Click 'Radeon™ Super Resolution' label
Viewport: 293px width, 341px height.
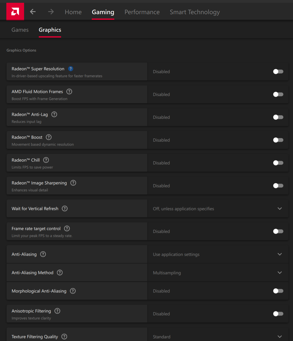click(38, 69)
